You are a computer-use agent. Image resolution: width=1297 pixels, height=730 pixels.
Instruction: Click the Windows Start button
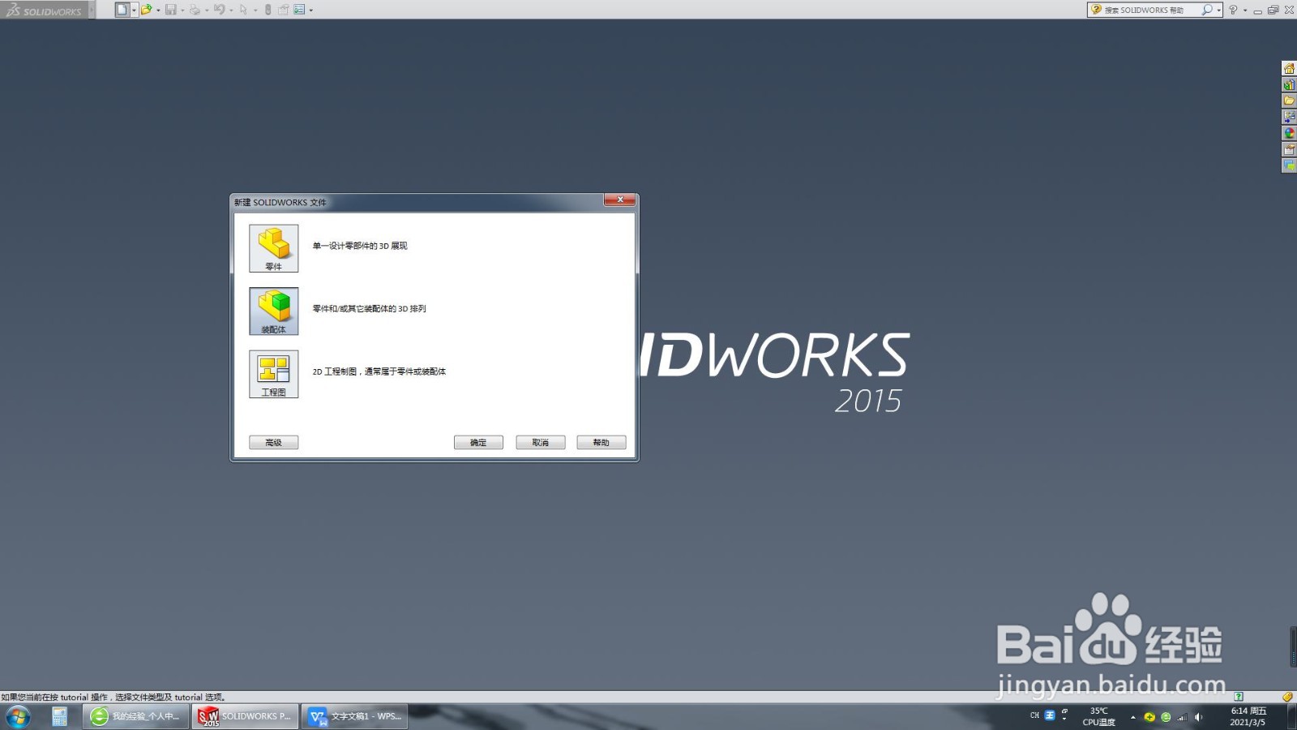[x=18, y=716]
